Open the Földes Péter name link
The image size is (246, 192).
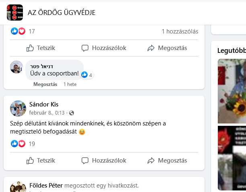click(46, 186)
